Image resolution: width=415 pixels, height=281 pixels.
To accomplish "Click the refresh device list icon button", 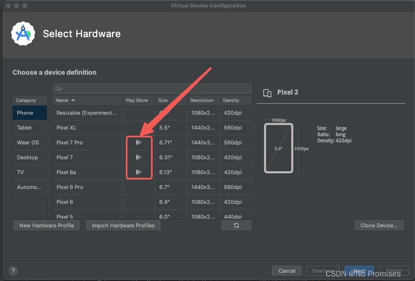I will click(236, 225).
